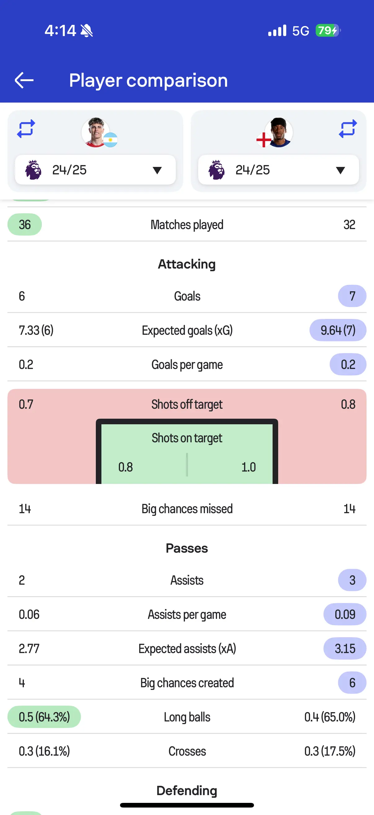The width and height of the screenshot is (374, 815).
Task: Tap the Shots on target goal box
Action: tap(187, 453)
